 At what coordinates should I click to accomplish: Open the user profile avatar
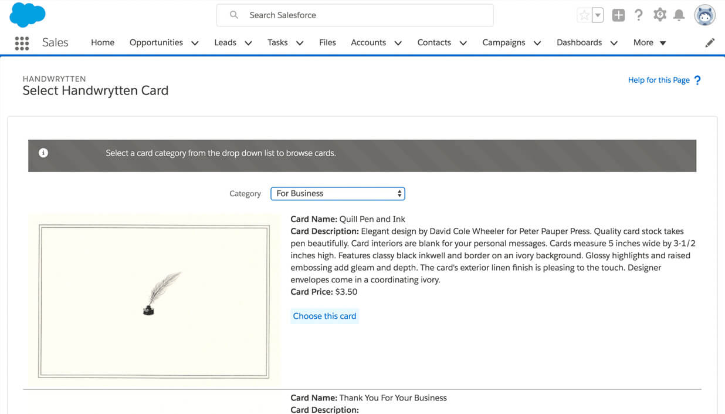[x=704, y=15]
